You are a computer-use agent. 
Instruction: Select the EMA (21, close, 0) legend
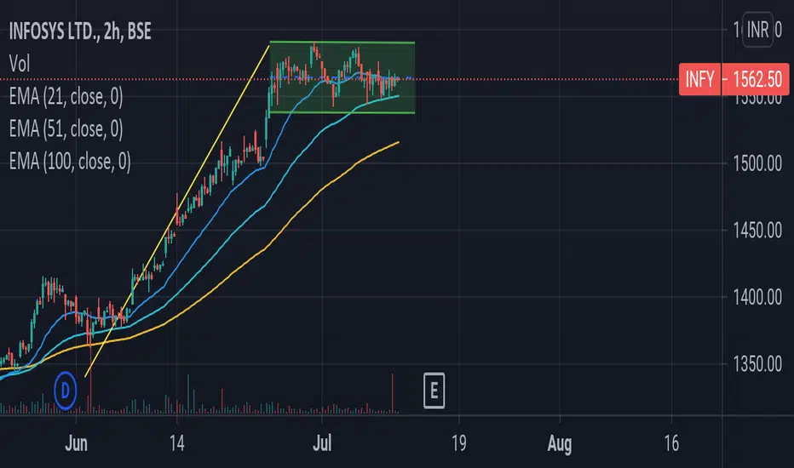click(66, 96)
